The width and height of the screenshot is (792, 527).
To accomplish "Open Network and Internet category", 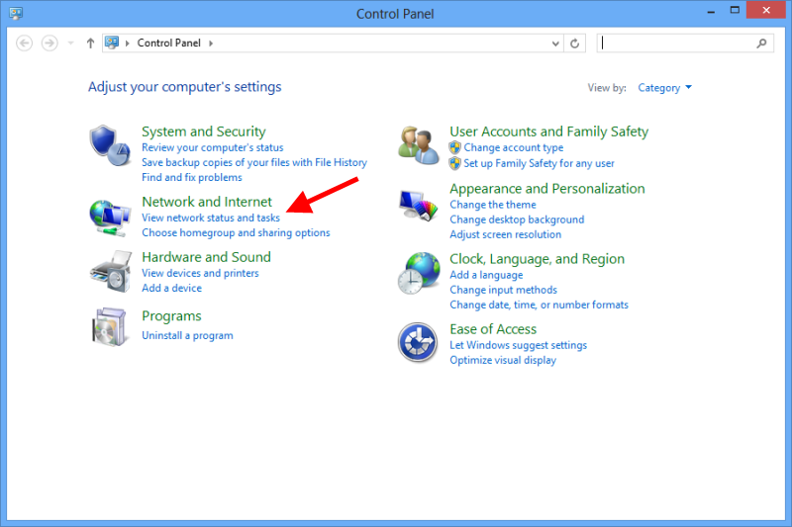I will pos(207,202).
